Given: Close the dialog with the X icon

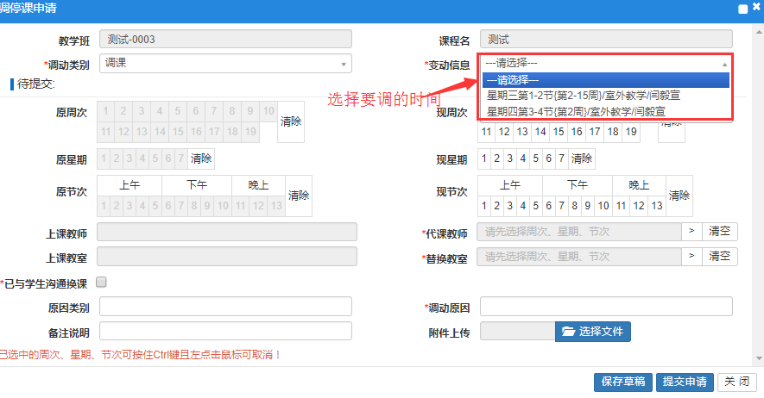Looking at the screenshot, I should point(755,9).
